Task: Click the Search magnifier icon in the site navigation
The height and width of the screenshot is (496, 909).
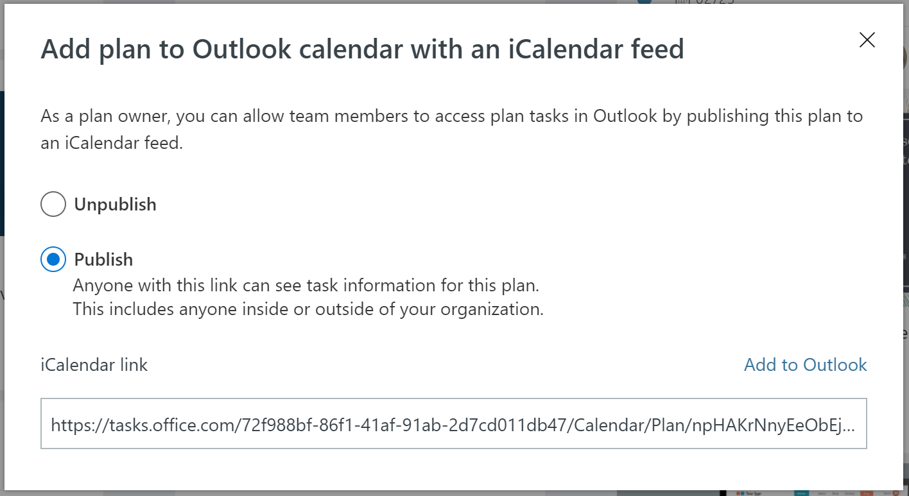Action: (896, 493)
